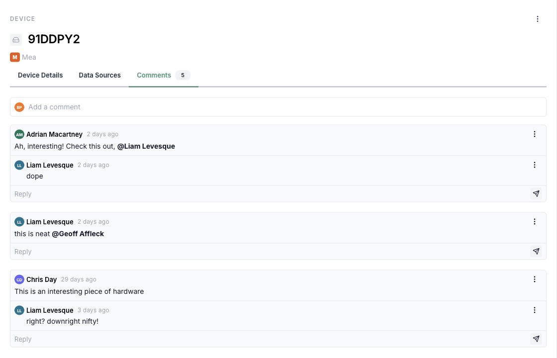Click author name Adrian Macartney
557x358 pixels.
coord(54,134)
